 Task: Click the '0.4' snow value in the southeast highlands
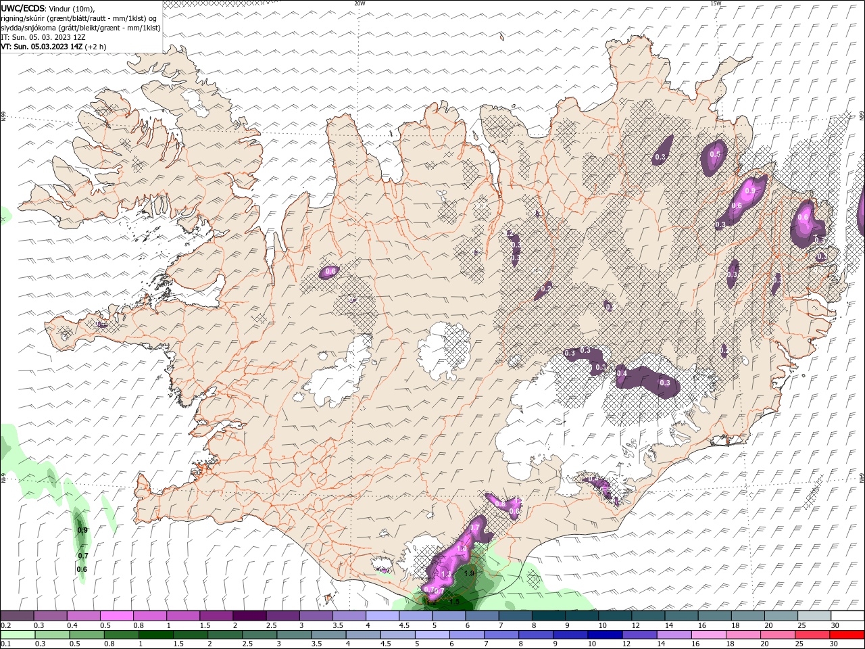coord(622,374)
